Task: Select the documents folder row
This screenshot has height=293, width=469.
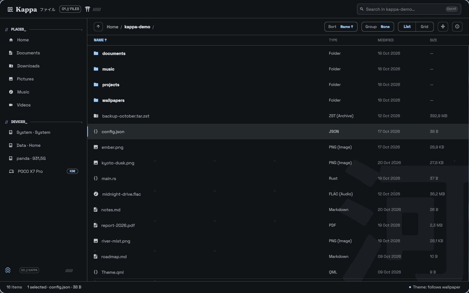Action: [x=278, y=53]
